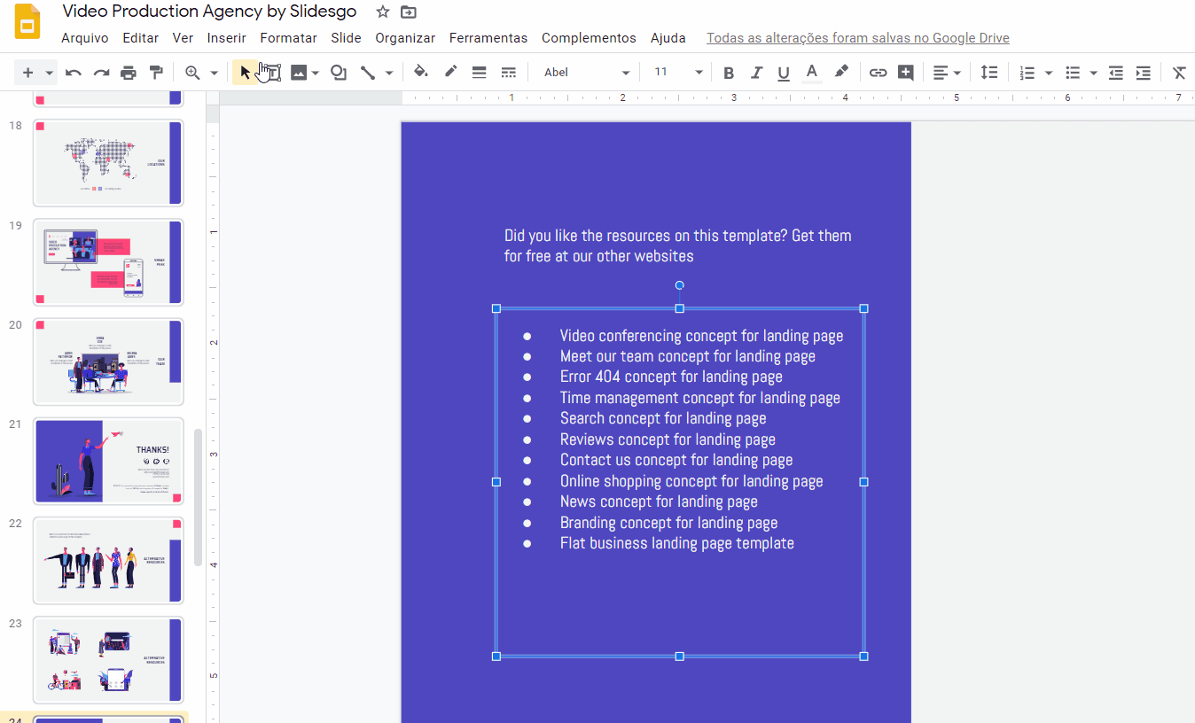The image size is (1195, 723).
Task: Click the presentation title to rename
Action: click(209, 12)
